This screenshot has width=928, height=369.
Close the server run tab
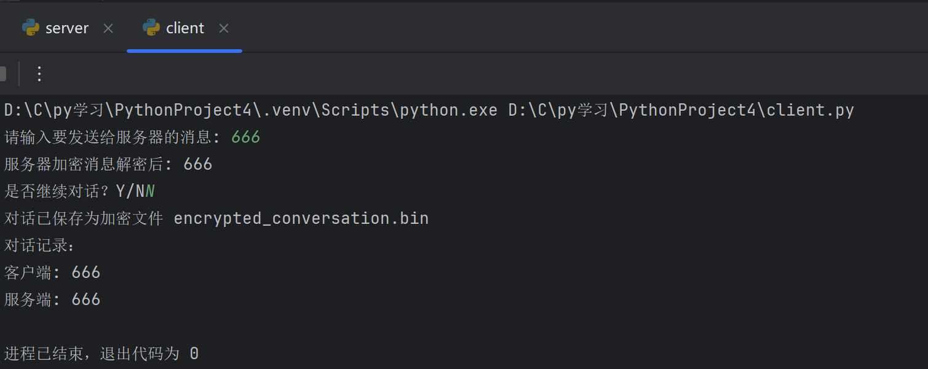[108, 28]
